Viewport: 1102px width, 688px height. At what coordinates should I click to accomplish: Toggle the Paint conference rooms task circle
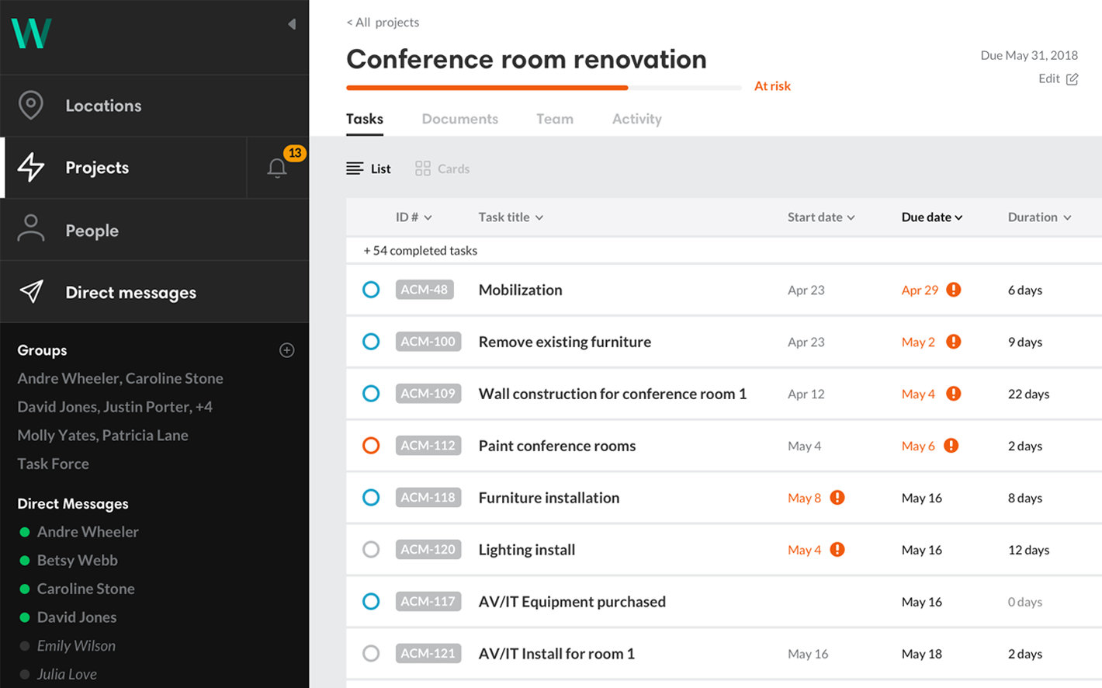371,446
